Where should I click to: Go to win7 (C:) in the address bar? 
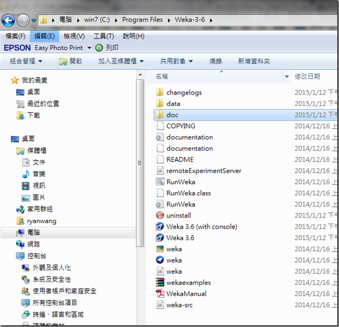pos(97,19)
